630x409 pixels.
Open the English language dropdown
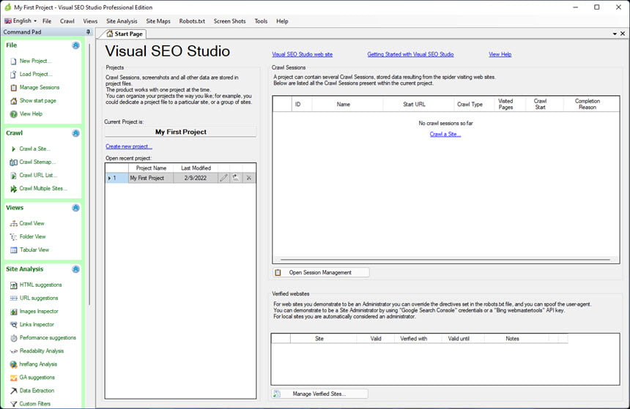tap(21, 21)
